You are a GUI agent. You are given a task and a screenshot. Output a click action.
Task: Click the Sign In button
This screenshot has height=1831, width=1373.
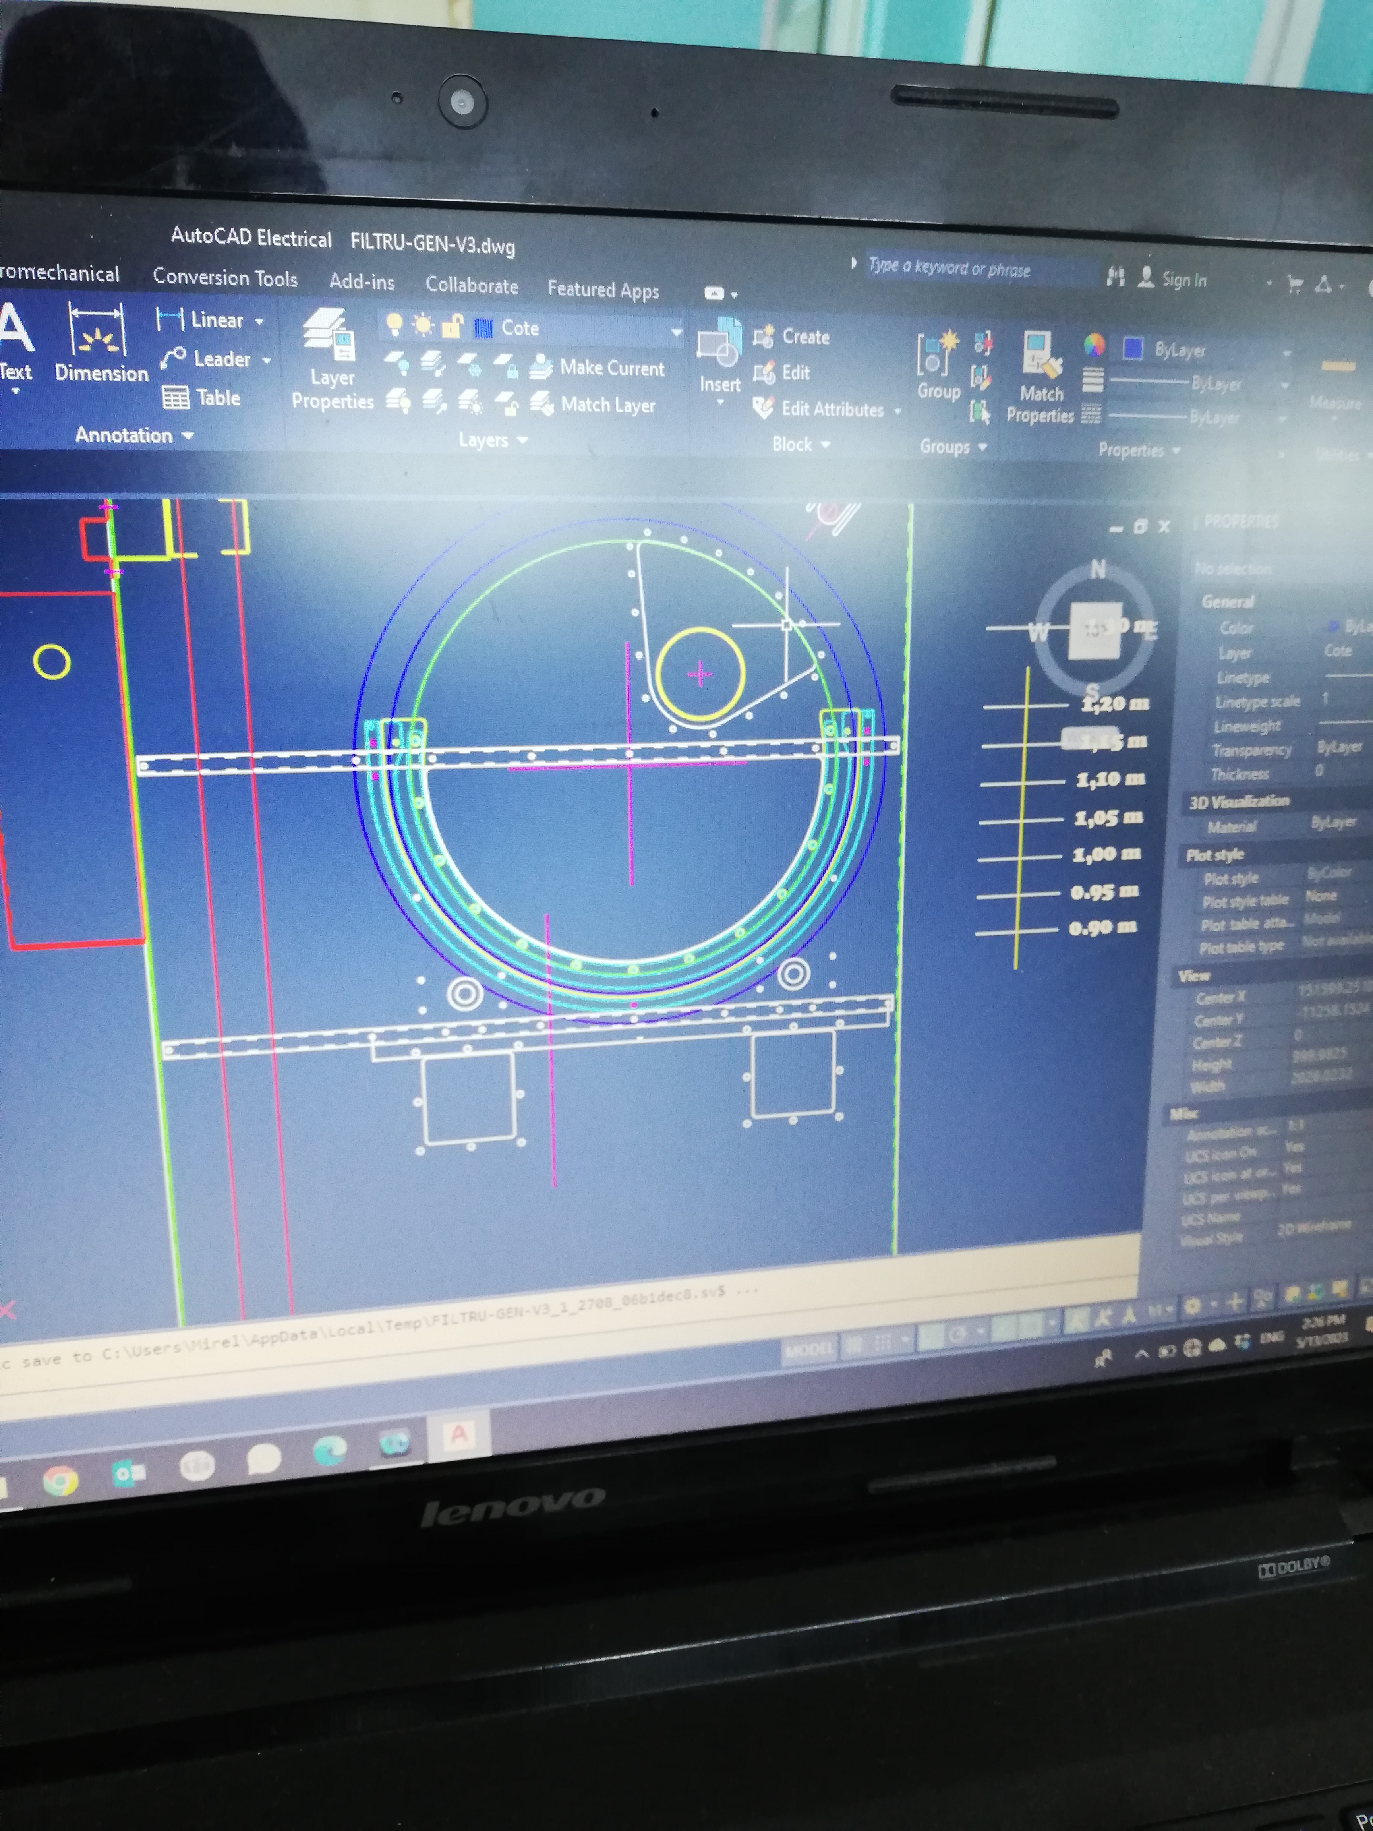(1173, 279)
